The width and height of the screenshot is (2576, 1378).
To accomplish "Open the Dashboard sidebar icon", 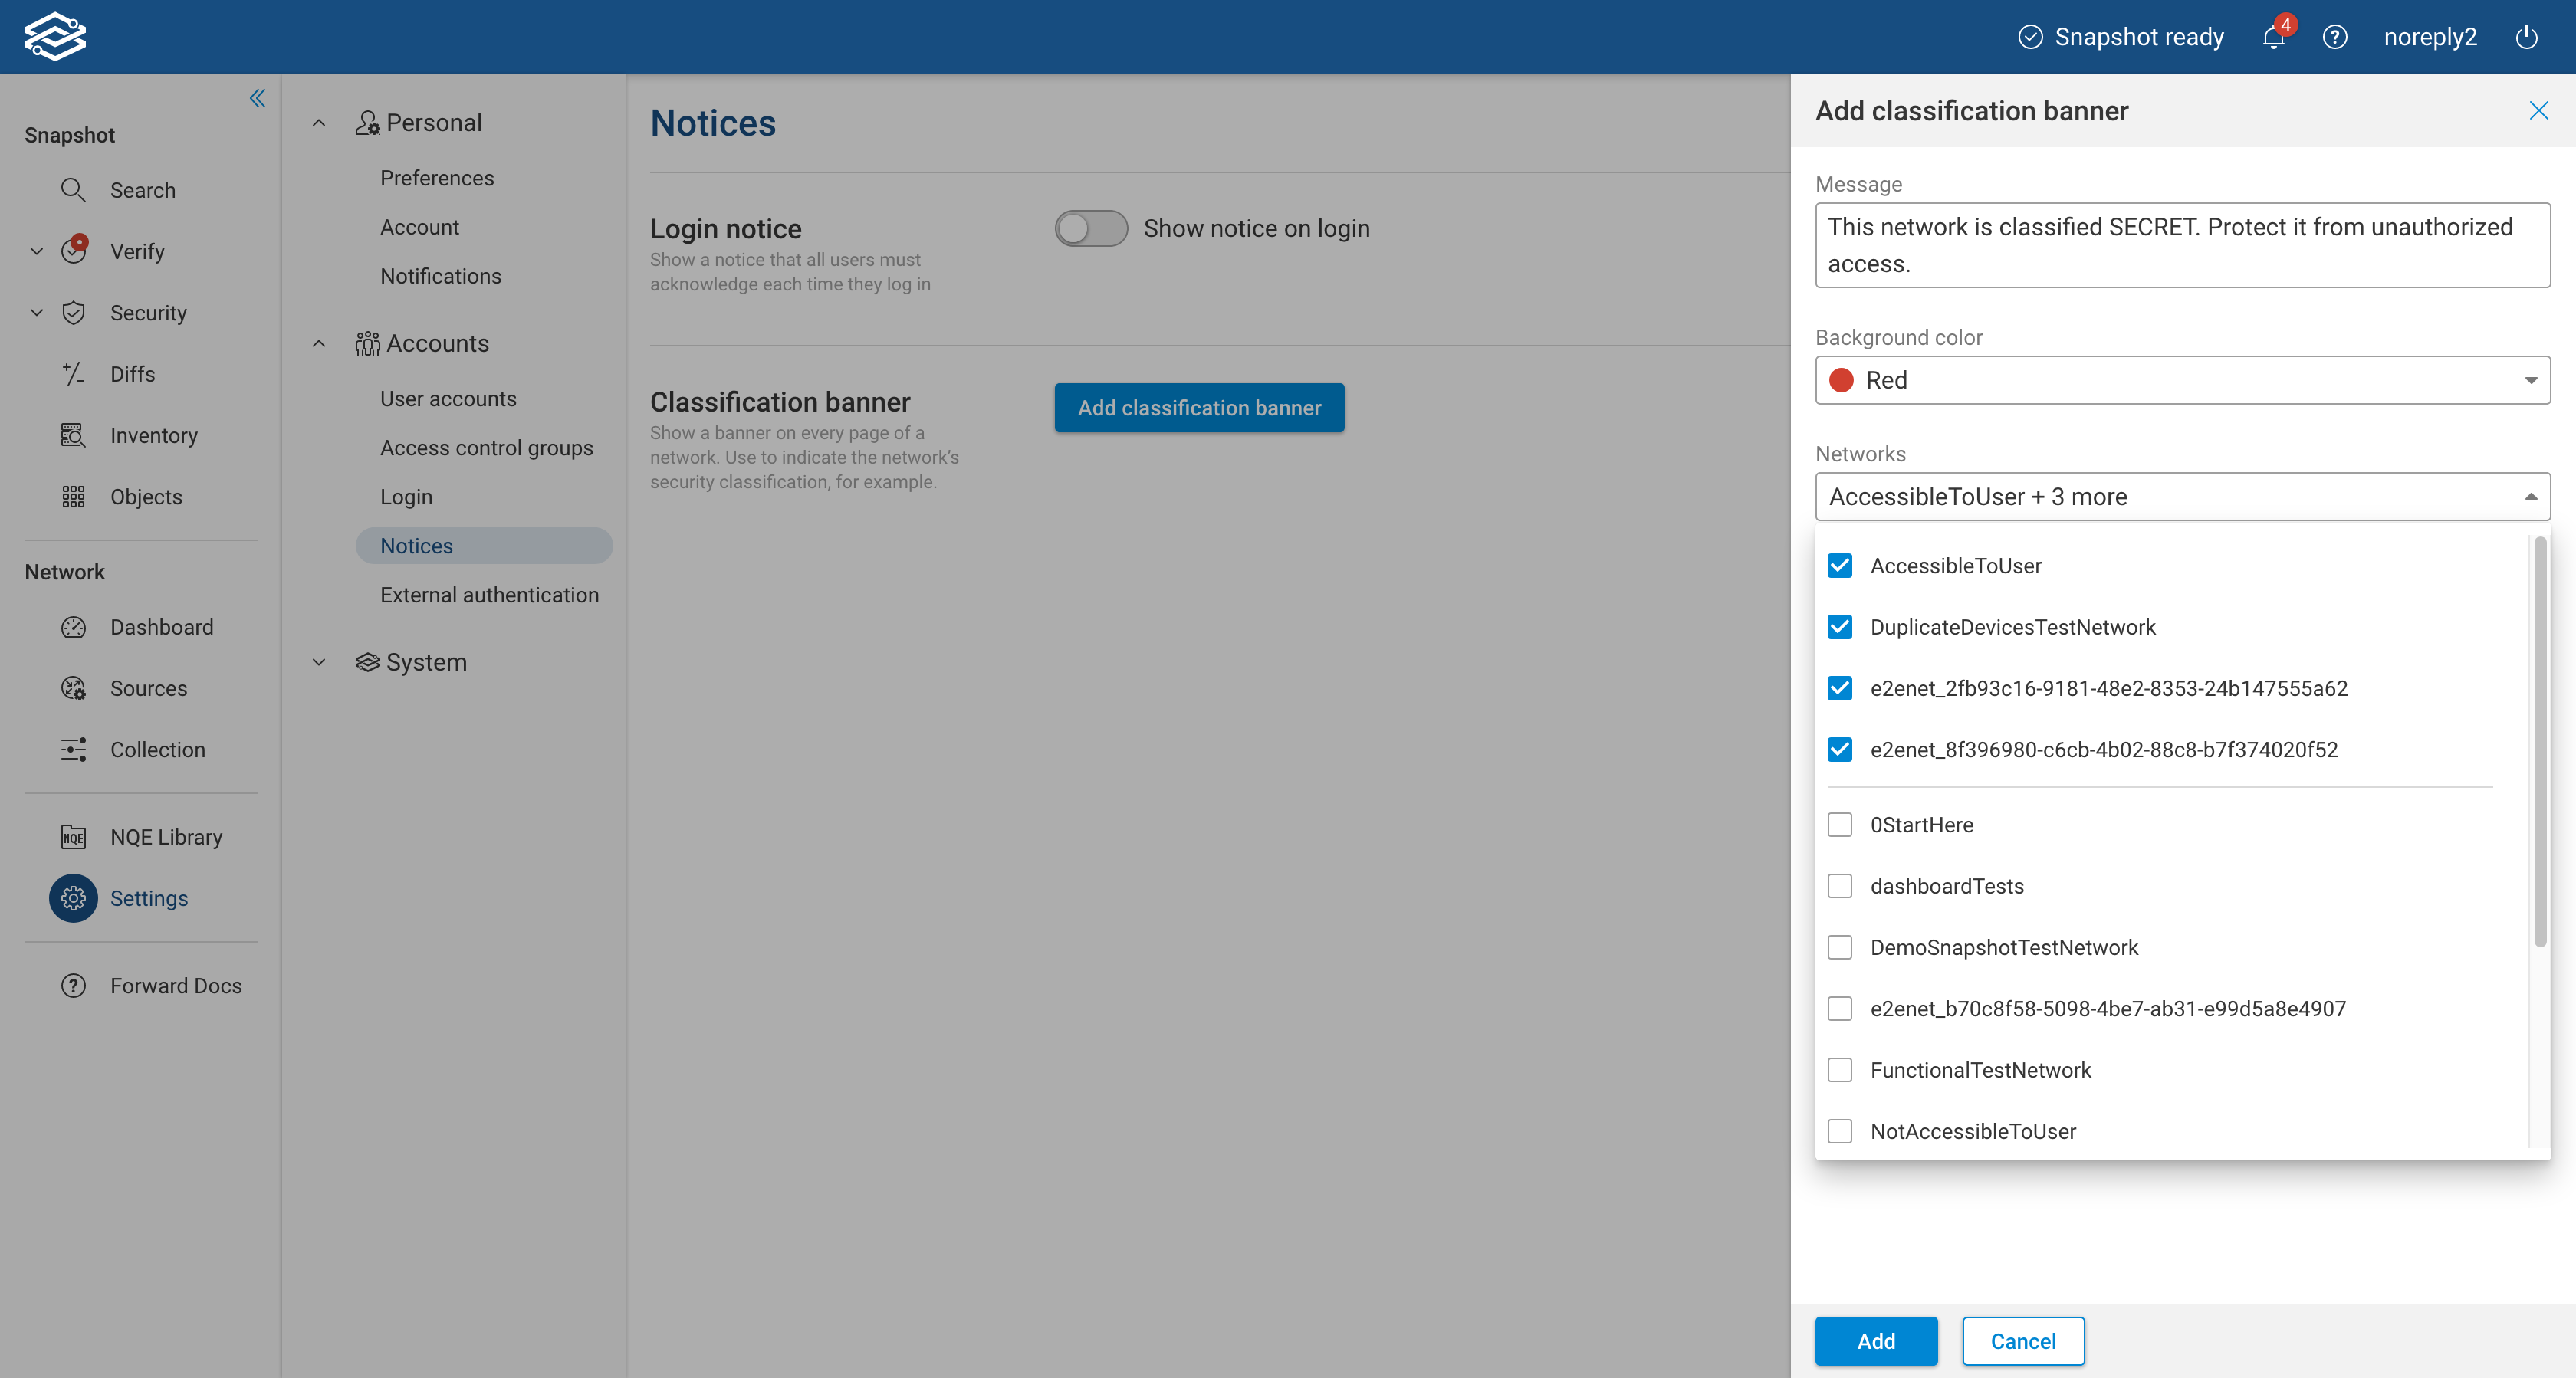I will point(73,627).
